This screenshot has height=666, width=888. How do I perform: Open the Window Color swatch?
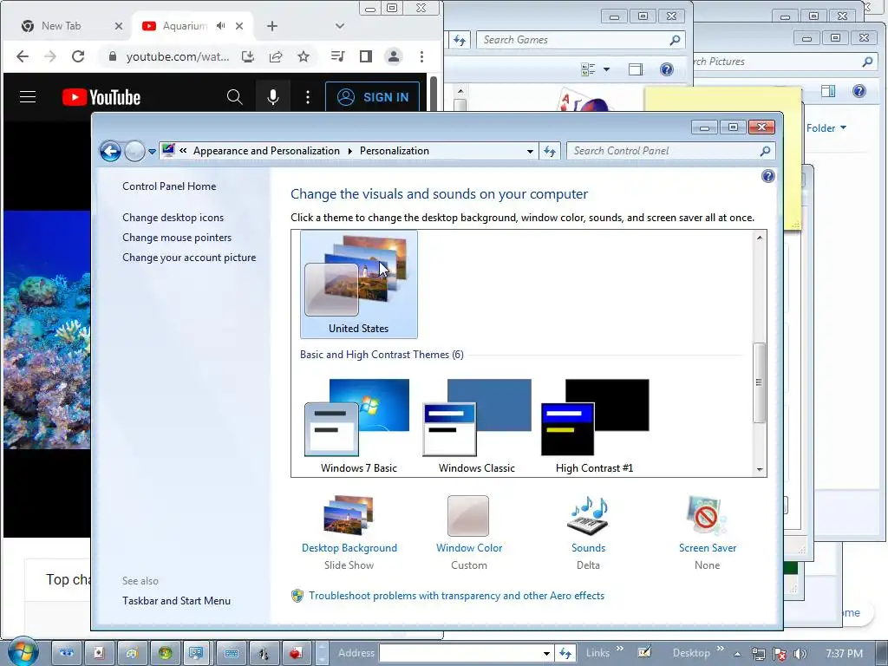468,515
